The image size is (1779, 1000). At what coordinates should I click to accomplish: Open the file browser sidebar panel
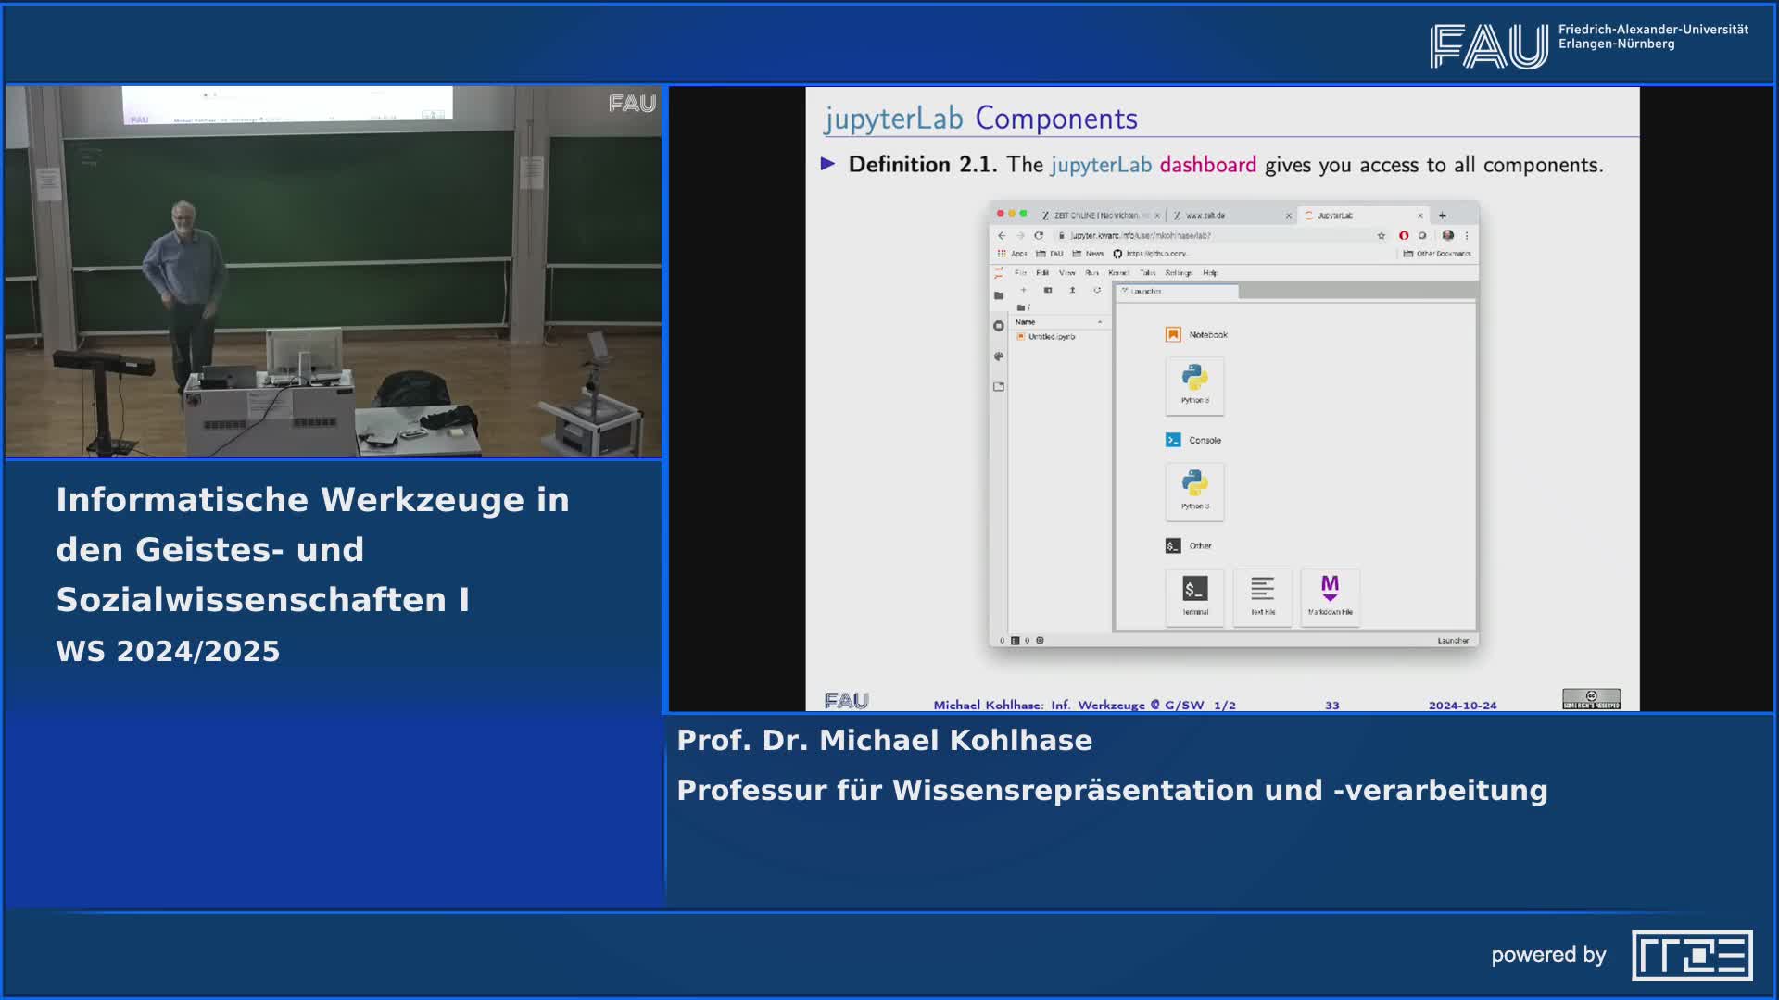click(999, 294)
